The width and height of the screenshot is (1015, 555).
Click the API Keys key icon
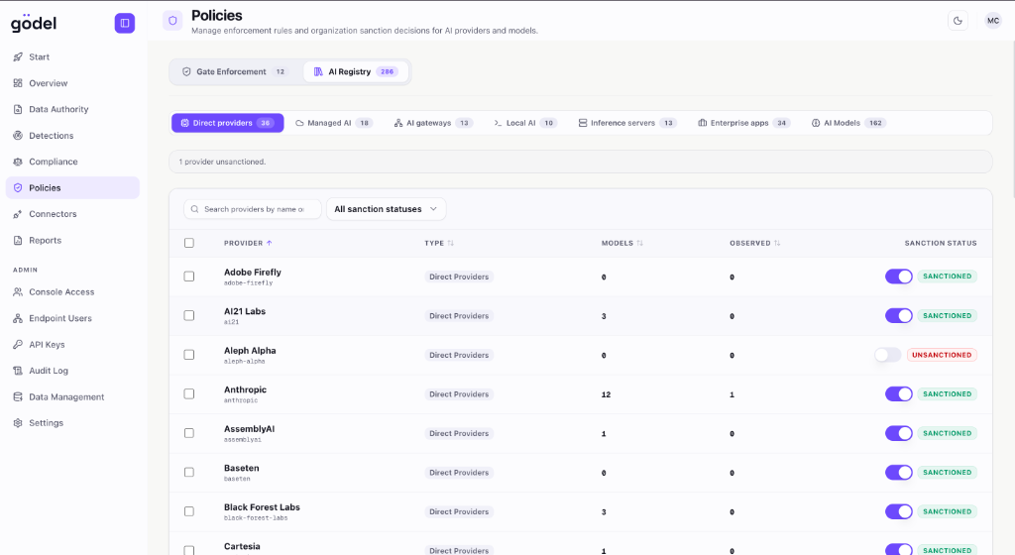pos(18,344)
